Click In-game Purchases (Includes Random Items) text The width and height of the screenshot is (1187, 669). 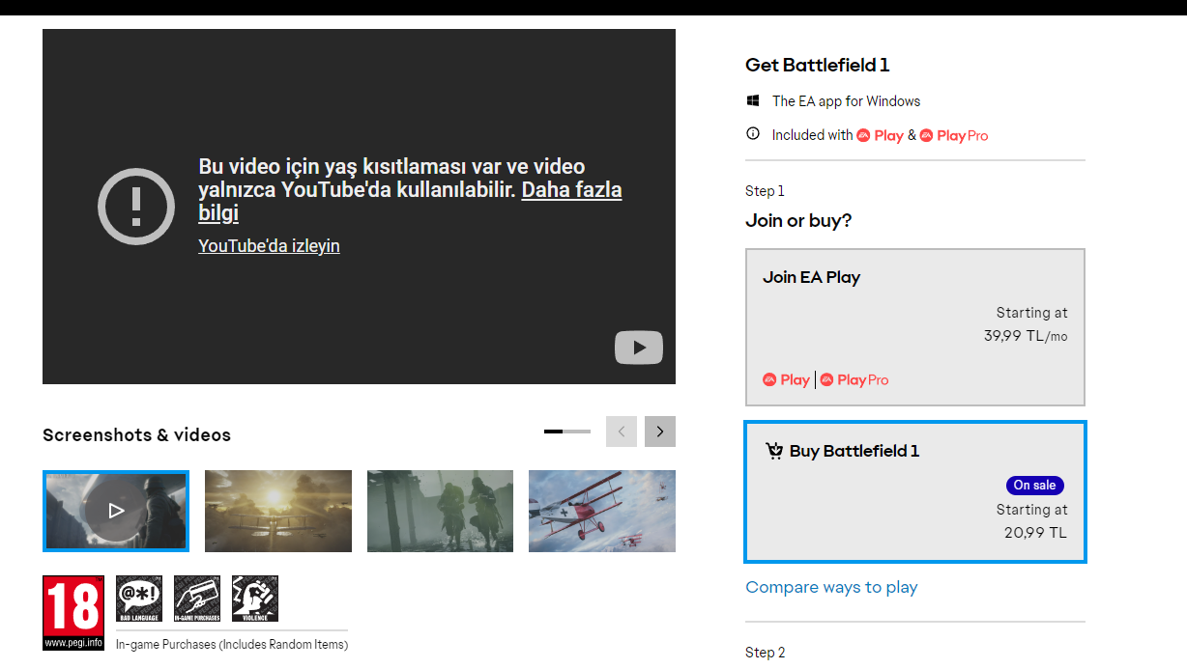(x=232, y=644)
